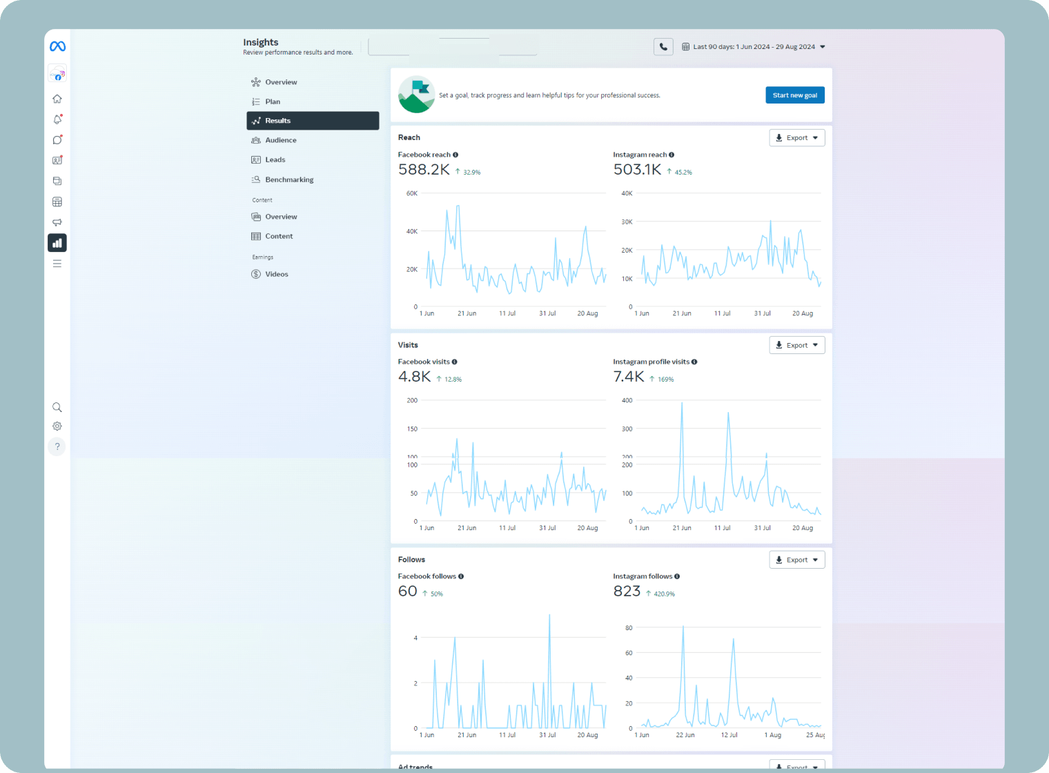Click info icon next to Instagram follows

tap(677, 576)
